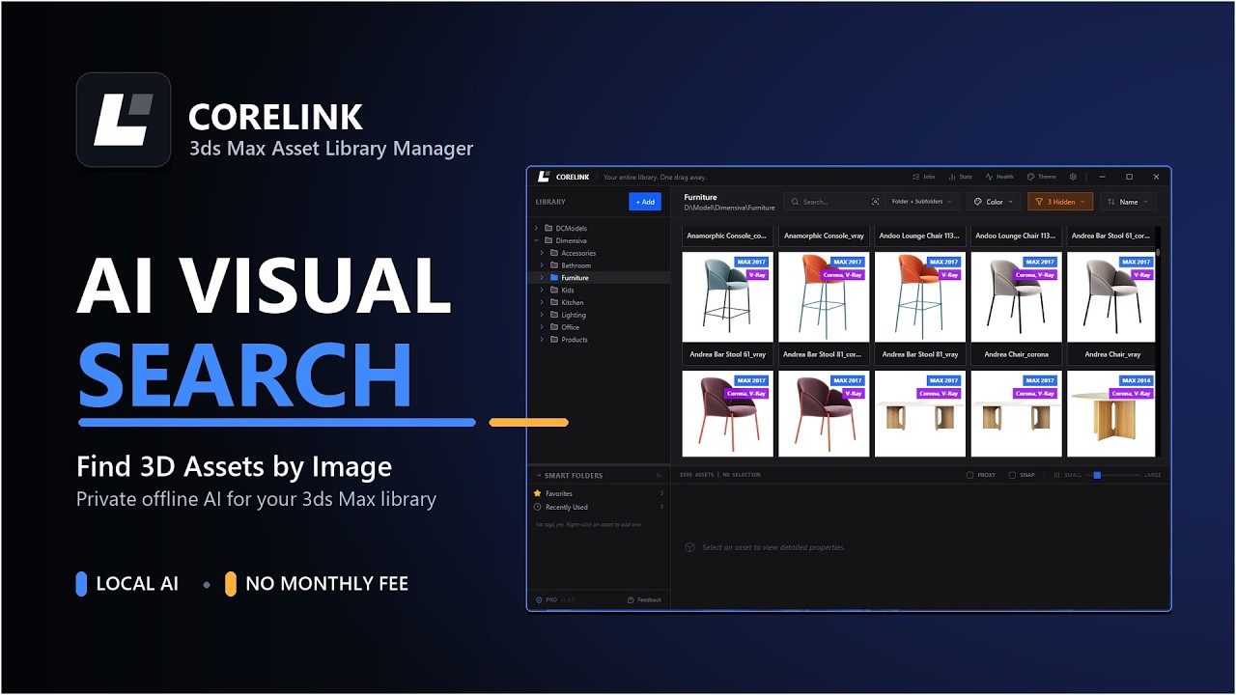Collapse the Smart Folders section
Viewport: 1236px width, 695px height.
(537, 476)
